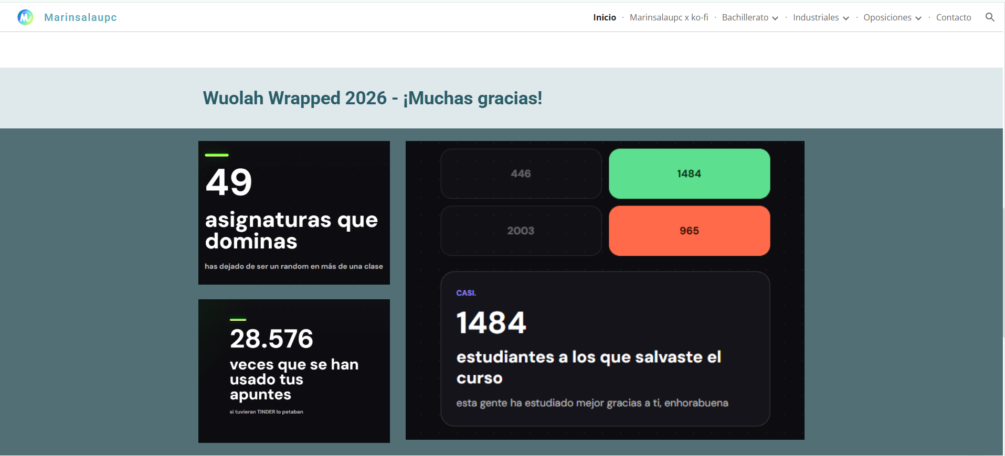Image resolution: width=1005 pixels, height=456 pixels.
Task: Open the 49 asignaturas que dominas image
Action: pyautogui.click(x=294, y=213)
